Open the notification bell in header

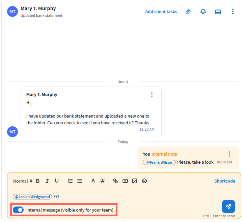[203, 11]
